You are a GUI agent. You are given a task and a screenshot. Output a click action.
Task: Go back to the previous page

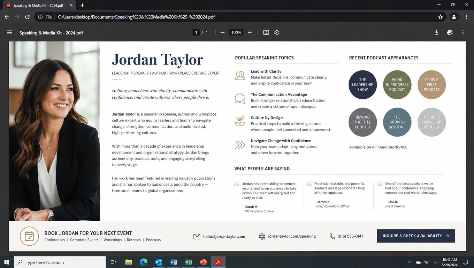click(x=7, y=17)
